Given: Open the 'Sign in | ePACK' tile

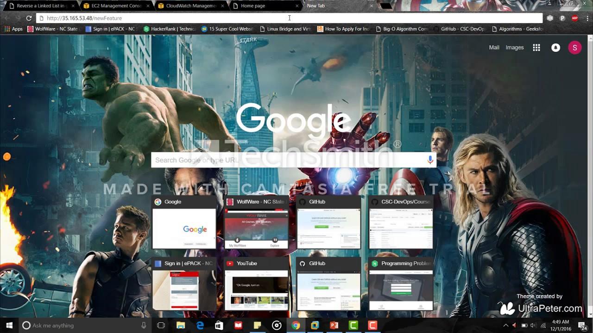Looking at the screenshot, I should (x=184, y=284).
